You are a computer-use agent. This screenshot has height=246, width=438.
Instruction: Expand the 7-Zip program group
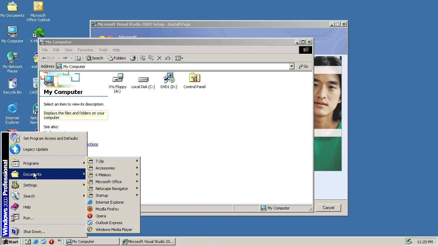tap(113, 161)
